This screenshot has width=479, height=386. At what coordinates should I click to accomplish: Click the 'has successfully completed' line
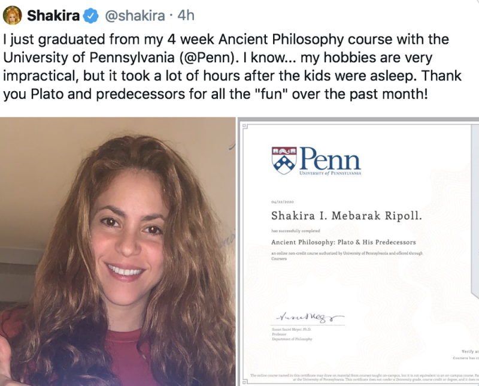[296, 230]
